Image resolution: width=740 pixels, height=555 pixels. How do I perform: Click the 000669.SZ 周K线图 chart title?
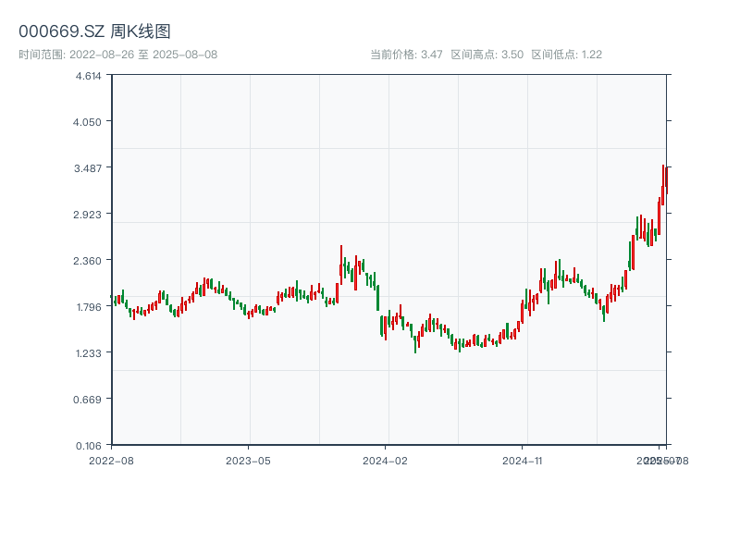(x=94, y=31)
